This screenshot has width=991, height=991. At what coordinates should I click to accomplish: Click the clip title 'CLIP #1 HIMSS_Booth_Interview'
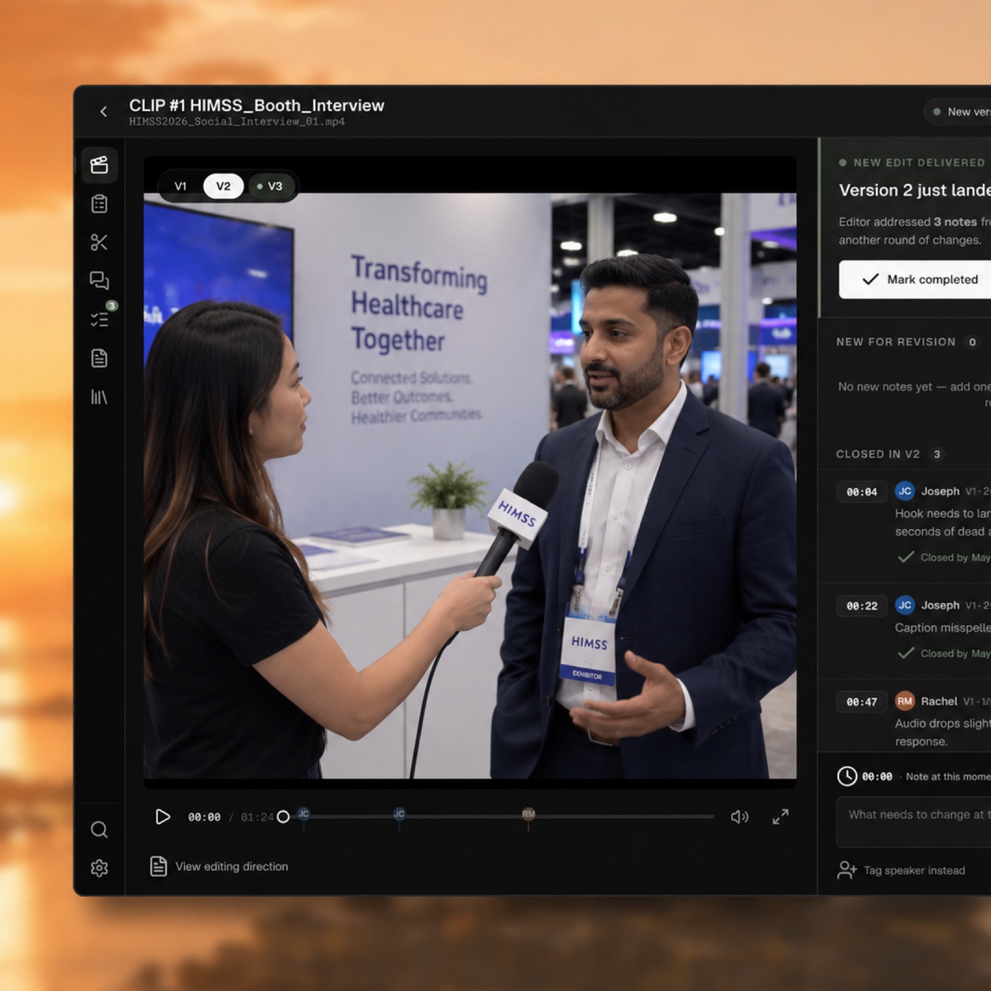tap(256, 105)
